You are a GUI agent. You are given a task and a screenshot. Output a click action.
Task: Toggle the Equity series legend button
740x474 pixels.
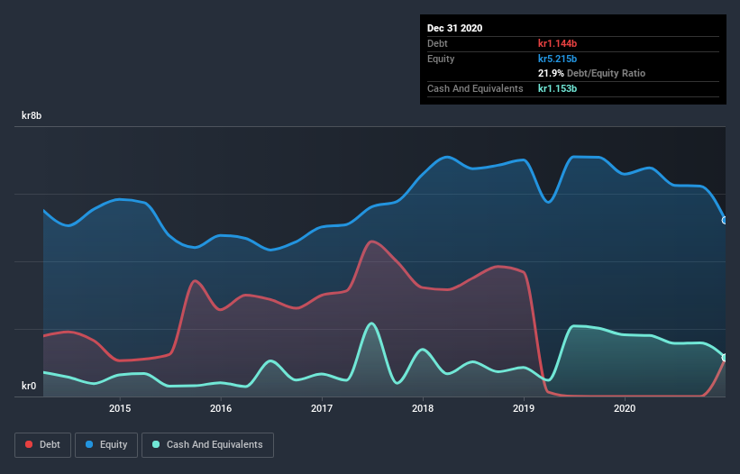point(106,445)
